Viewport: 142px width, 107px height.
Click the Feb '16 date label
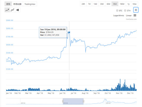click(17, 93)
